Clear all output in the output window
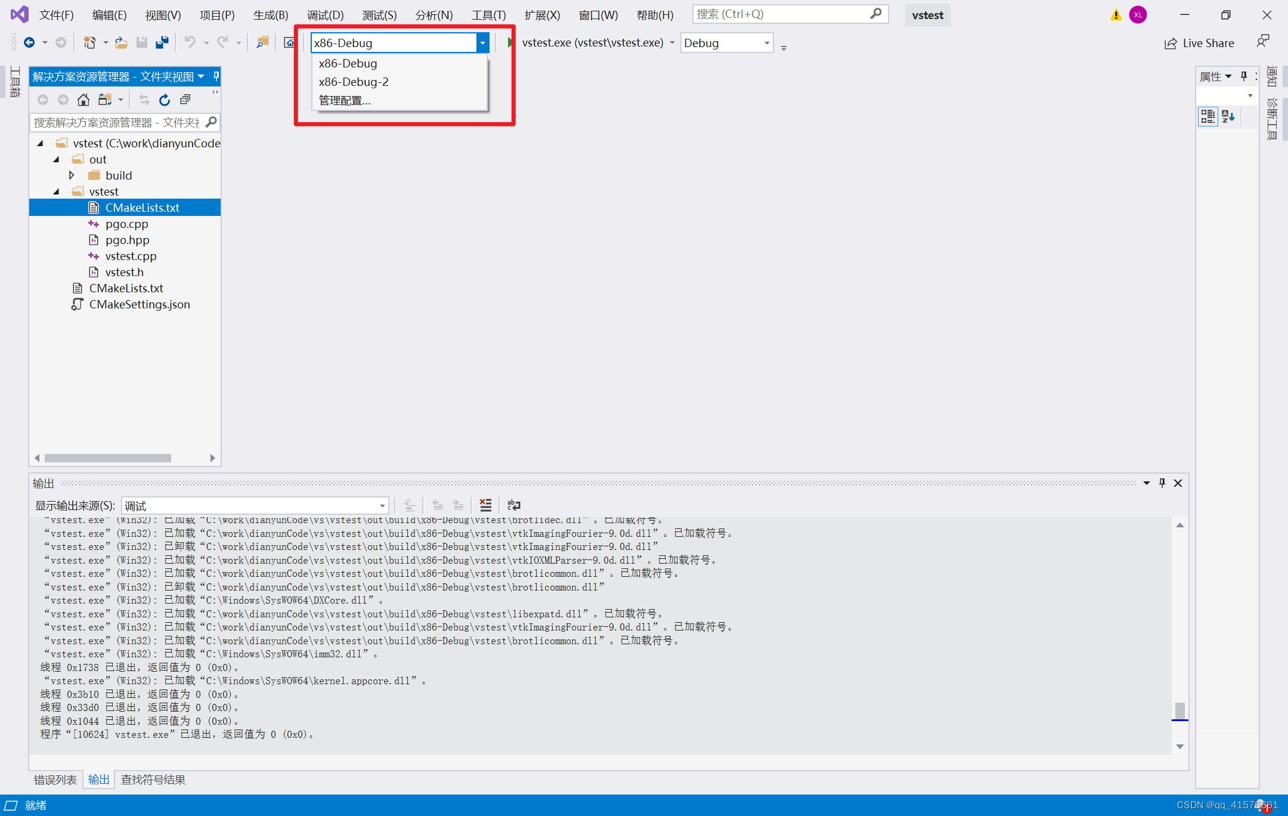The width and height of the screenshot is (1288, 816). [485, 505]
